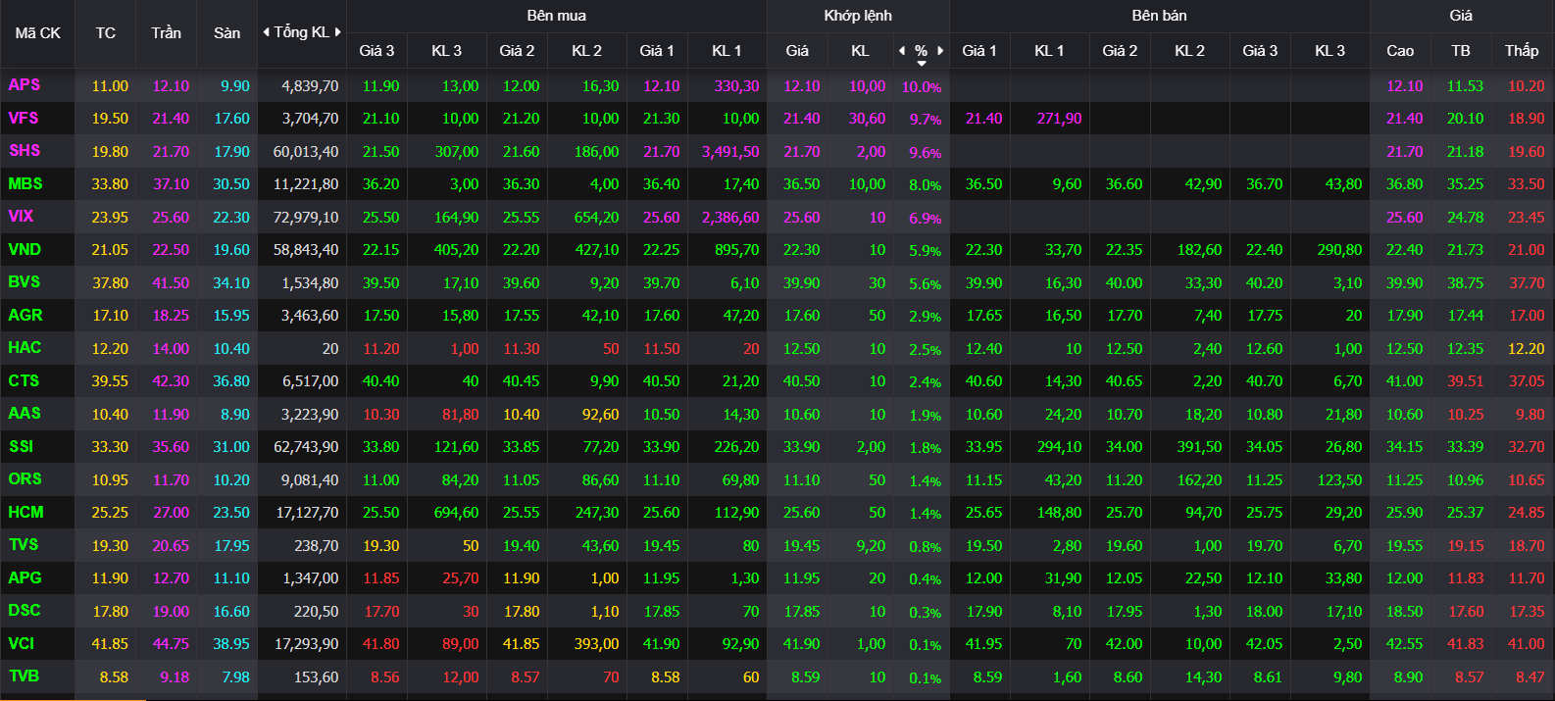Click SHS total volume 60,013,40
Viewport: 1555px width, 701px height.
click(306, 152)
